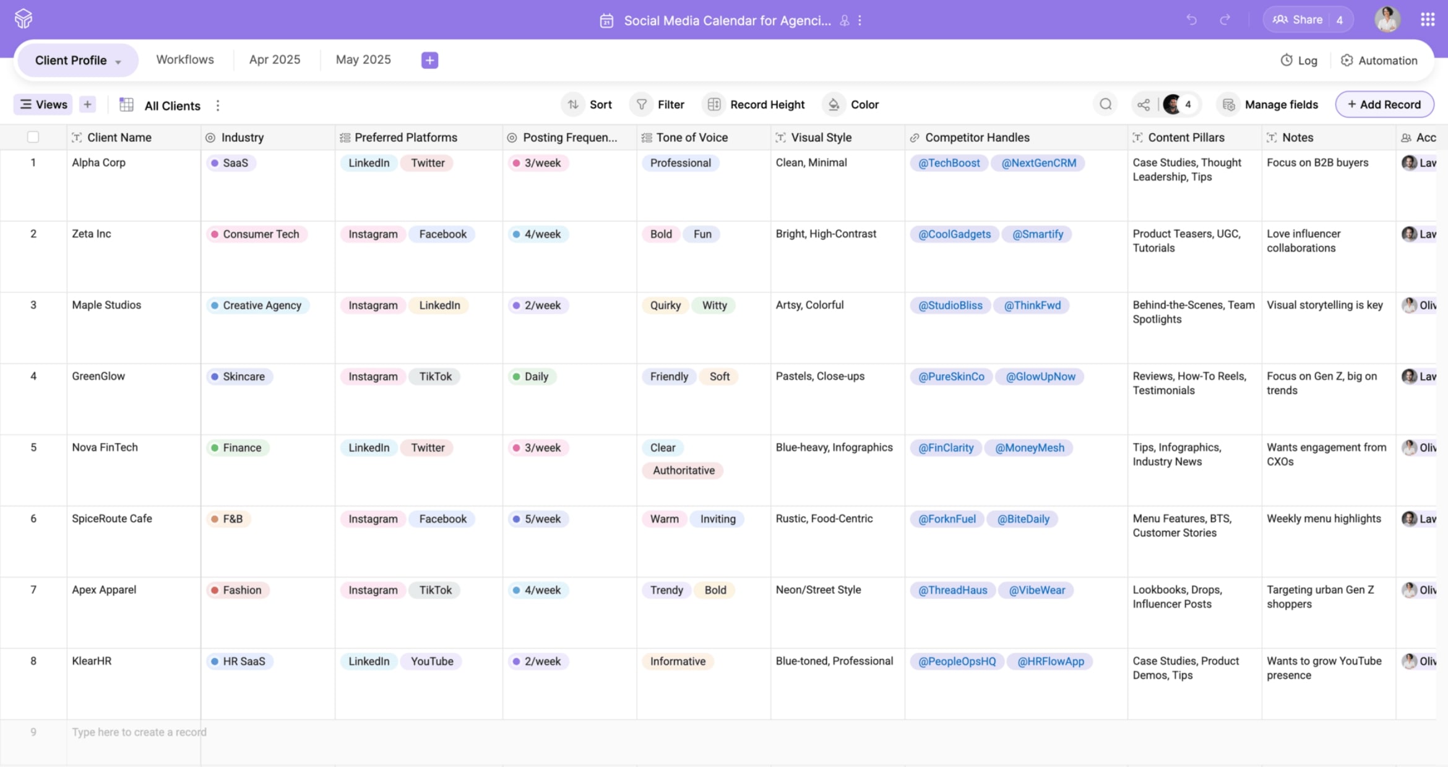Open the title more options menu
Screen dimensions: 1448x767
pyautogui.click(x=860, y=20)
